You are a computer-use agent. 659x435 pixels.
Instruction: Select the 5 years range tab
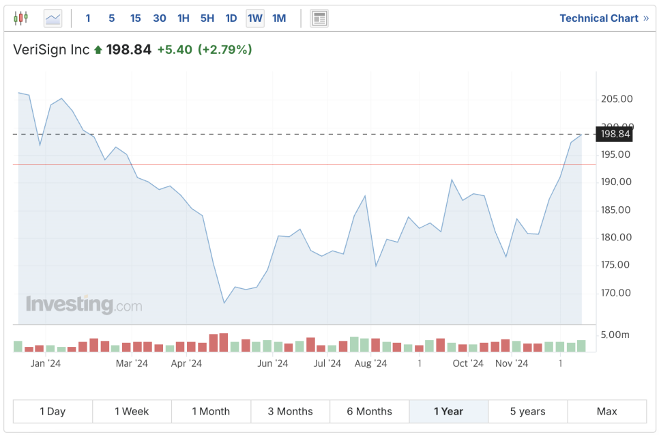(528, 412)
